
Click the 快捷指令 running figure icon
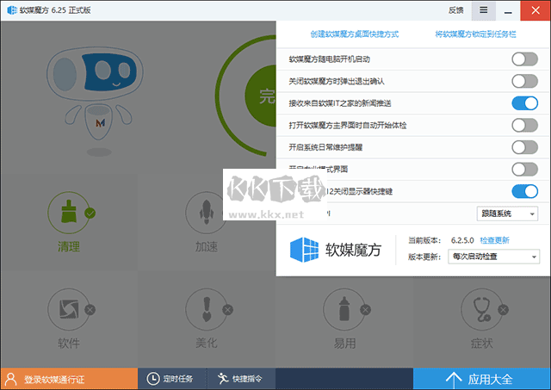tap(223, 379)
